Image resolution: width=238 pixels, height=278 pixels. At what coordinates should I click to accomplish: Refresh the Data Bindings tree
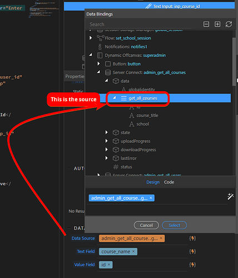coord(229,24)
